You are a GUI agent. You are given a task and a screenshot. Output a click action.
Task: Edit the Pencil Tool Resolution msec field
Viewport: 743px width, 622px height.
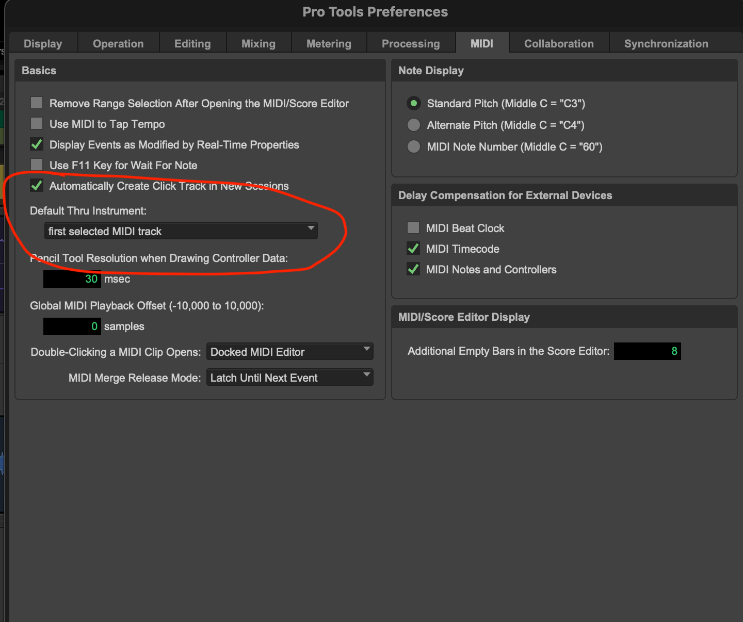point(72,279)
